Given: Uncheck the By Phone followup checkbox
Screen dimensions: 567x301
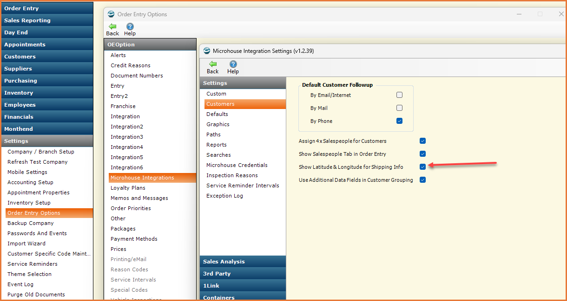Looking at the screenshot, I should (x=399, y=121).
